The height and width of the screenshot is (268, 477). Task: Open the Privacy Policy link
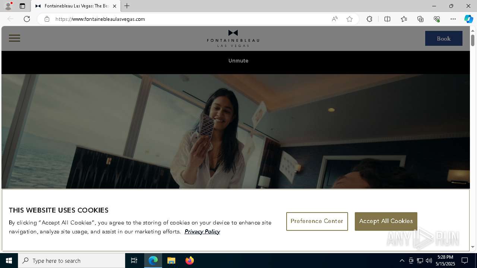(x=202, y=232)
